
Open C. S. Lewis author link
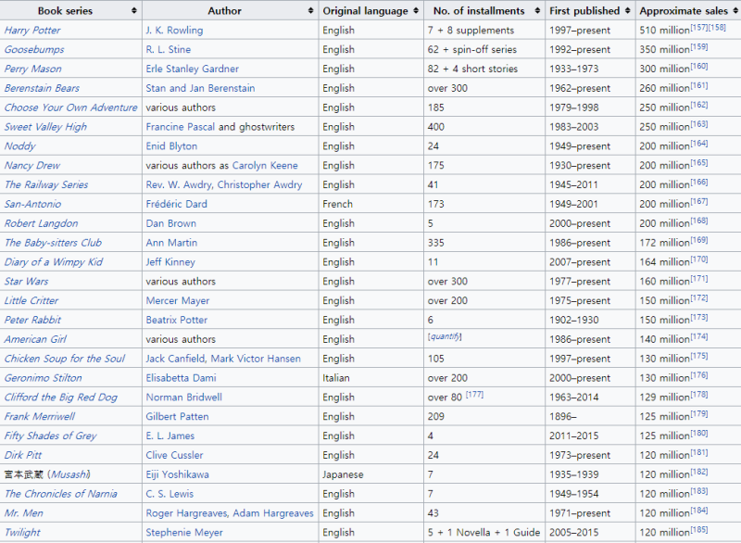tap(170, 494)
